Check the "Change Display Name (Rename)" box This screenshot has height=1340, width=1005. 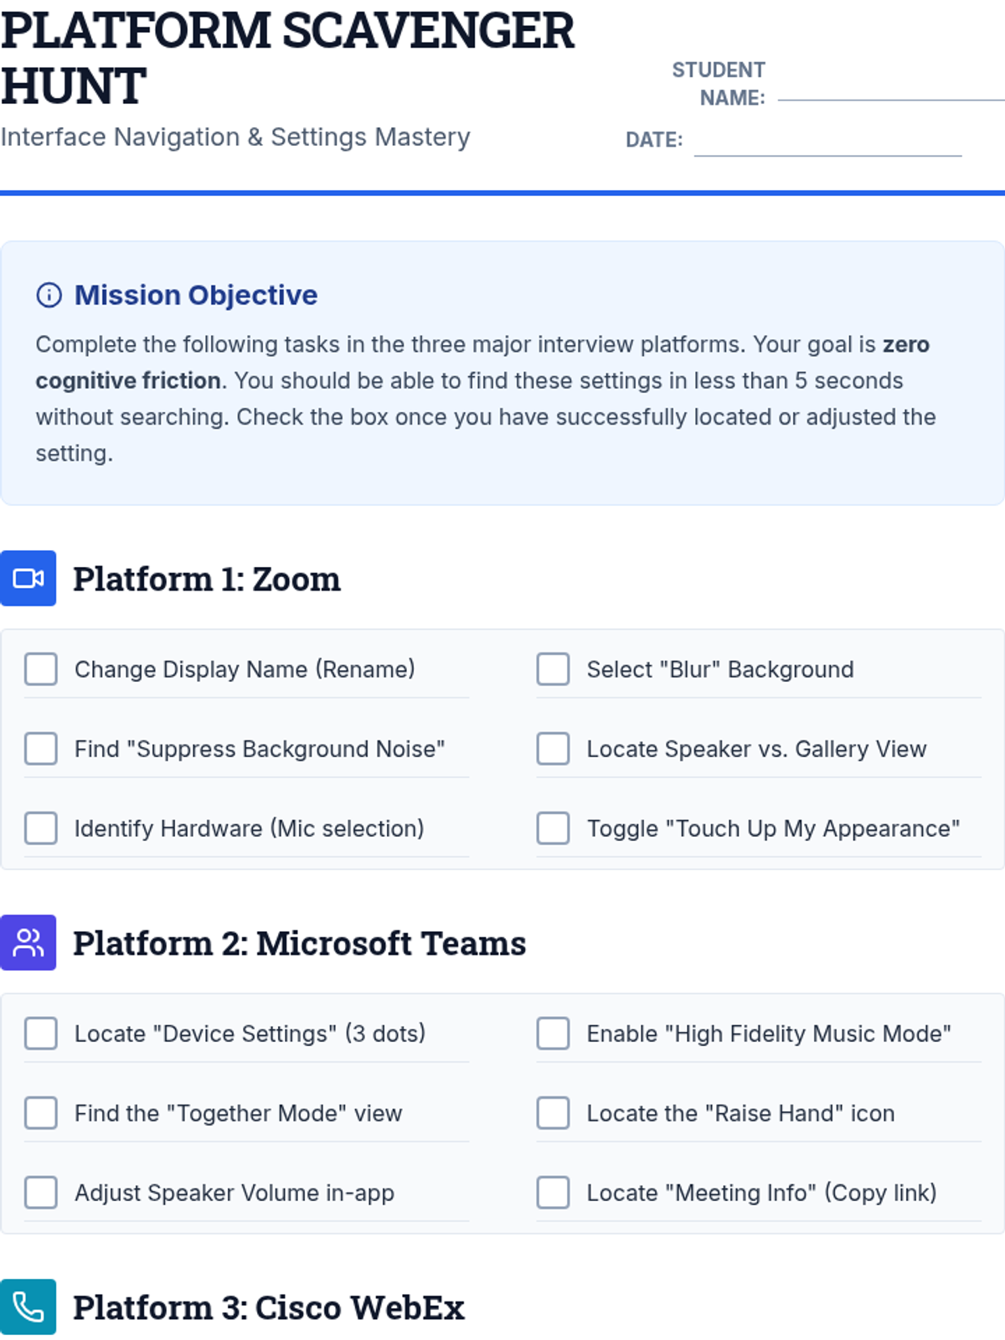click(x=41, y=669)
